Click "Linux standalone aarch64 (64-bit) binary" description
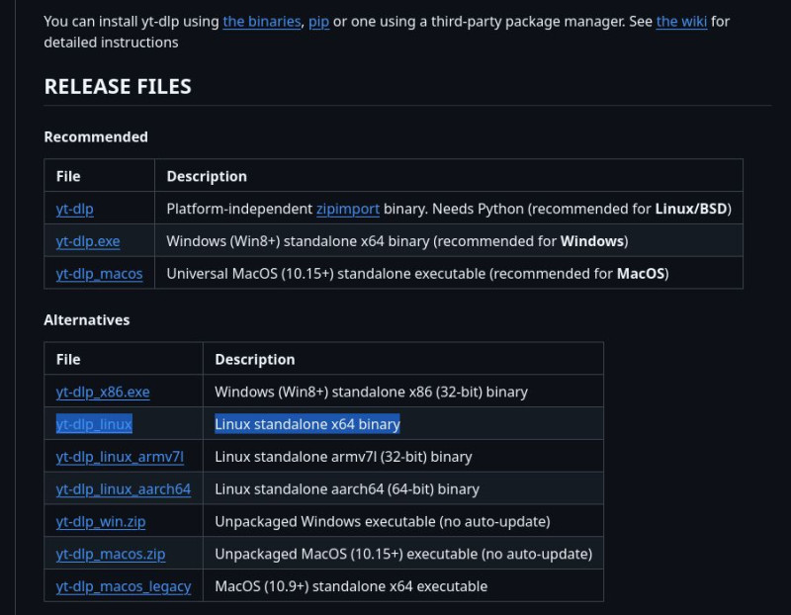 click(347, 488)
